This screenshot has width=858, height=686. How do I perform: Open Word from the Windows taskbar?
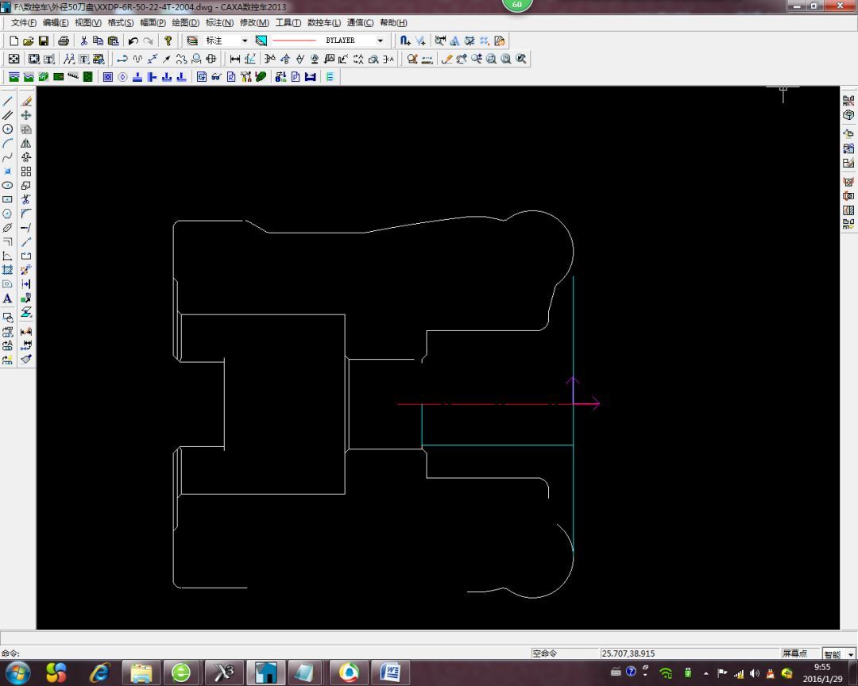tap(389, 673)
